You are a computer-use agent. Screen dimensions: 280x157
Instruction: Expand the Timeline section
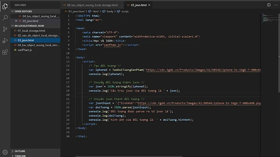pos(35,155)
